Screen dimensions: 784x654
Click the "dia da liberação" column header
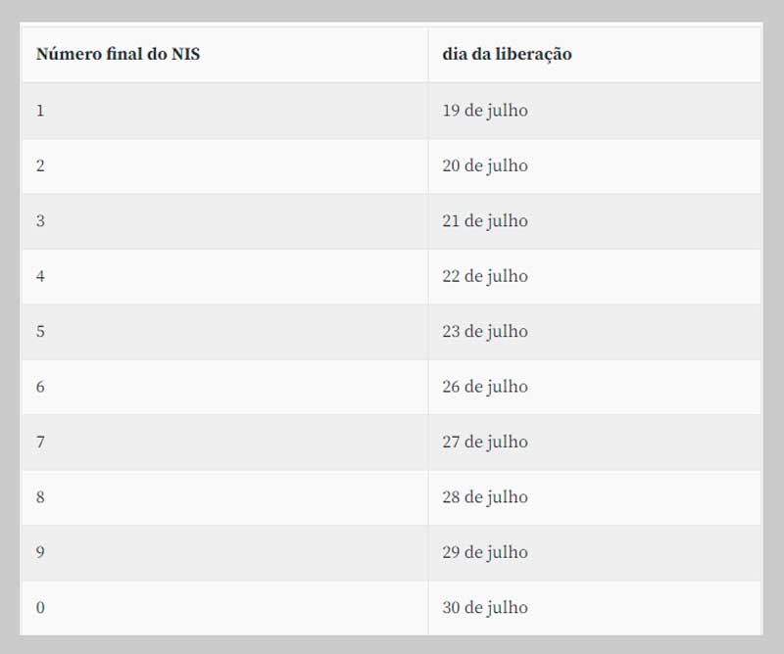(x=507, y=55)
